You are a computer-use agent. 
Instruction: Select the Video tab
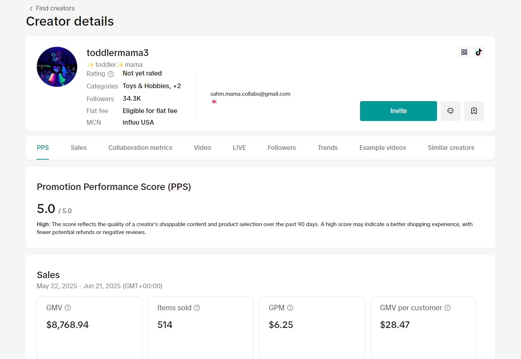(202, 148)
